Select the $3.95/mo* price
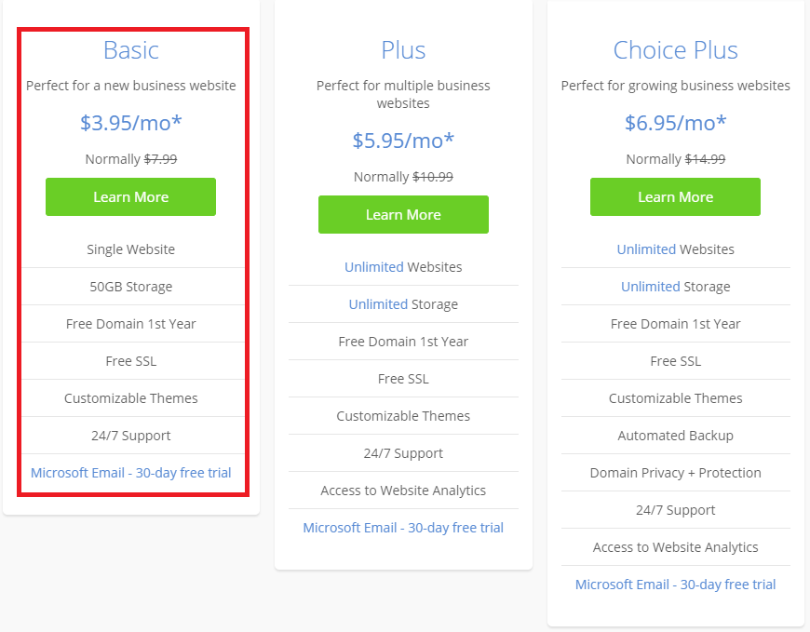The height and width of the screenshot is (632, 810). click(130, 123)
